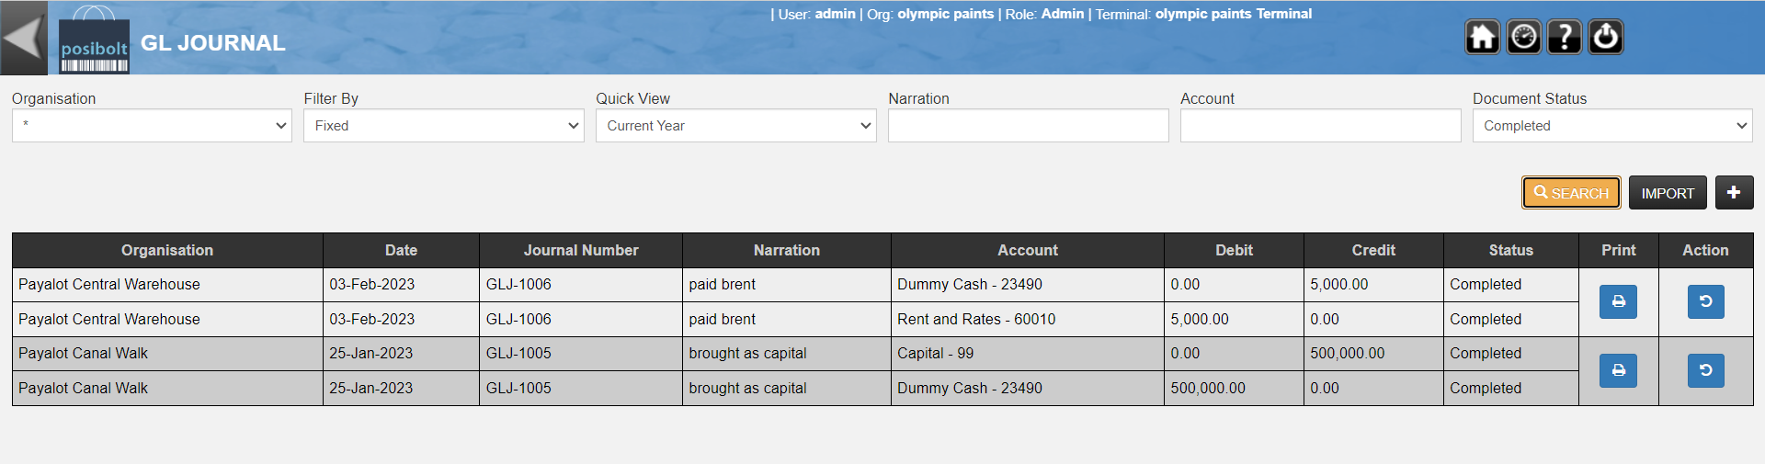
Task: Click the IMPORT button
Action: (1668, 193)
